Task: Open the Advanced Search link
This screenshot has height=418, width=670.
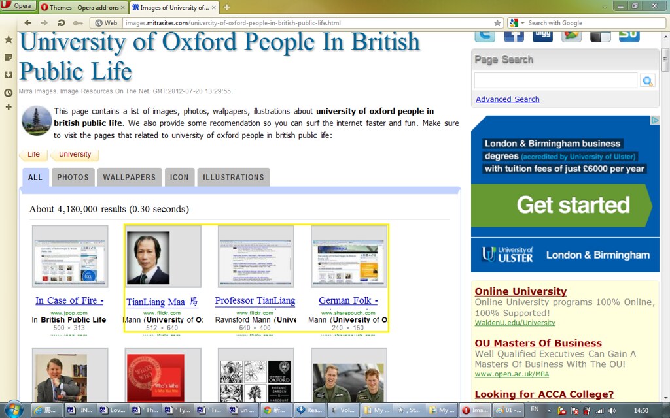Action: pos(508,99)
